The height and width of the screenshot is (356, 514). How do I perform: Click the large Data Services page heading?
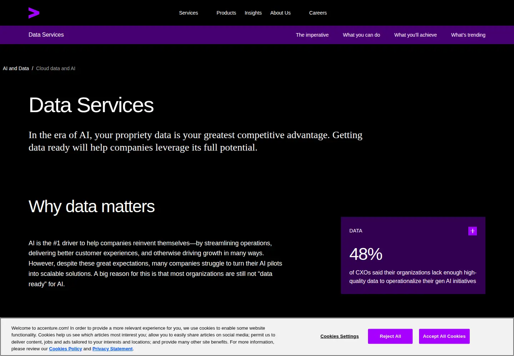[x=91, y=105]
